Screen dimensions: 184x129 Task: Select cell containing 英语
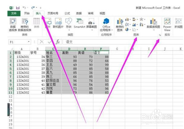click(x=85, y=53)
